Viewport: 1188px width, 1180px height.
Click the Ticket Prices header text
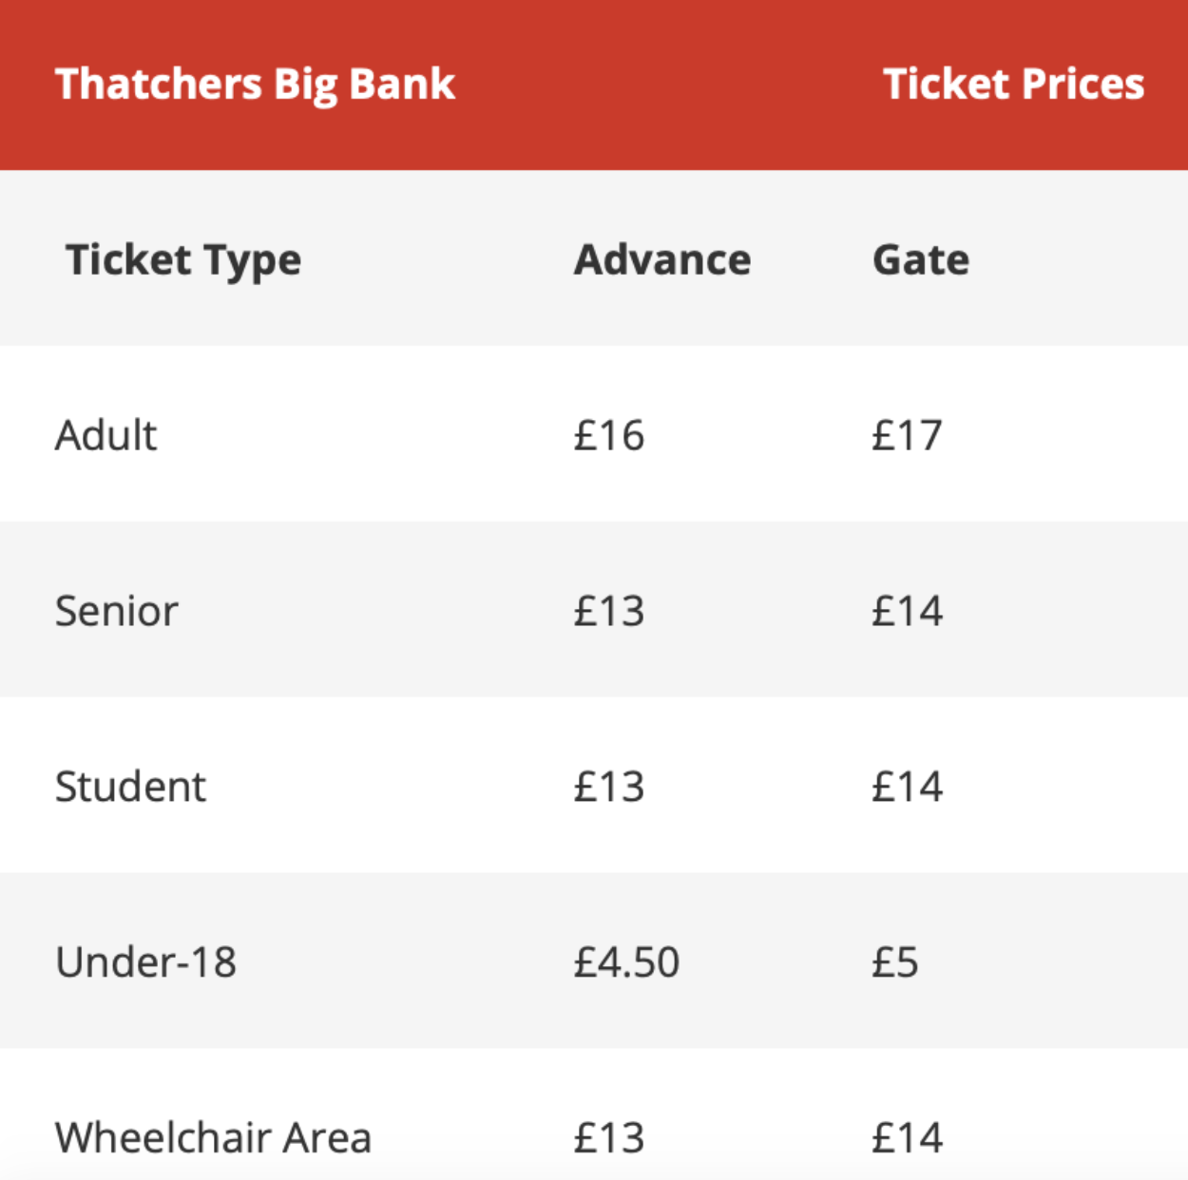[1013, 84]
